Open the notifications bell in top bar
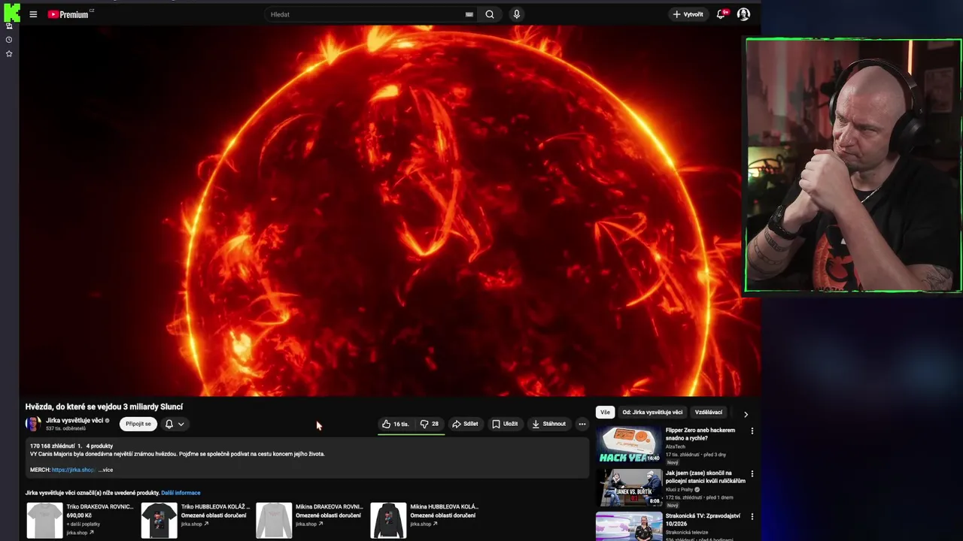This screenshot has height=541, width=963. 722,14
